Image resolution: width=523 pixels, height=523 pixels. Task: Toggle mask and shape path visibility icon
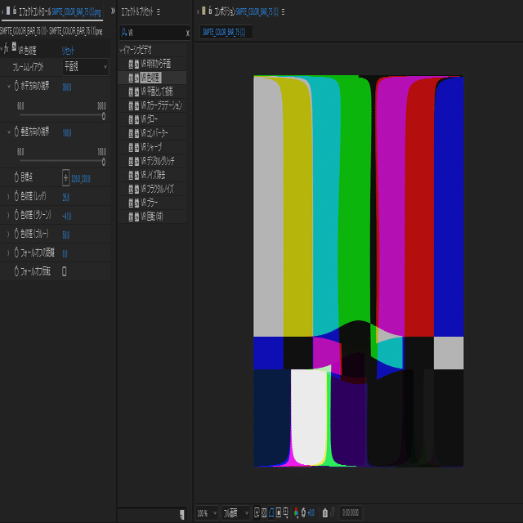point(271,512)
